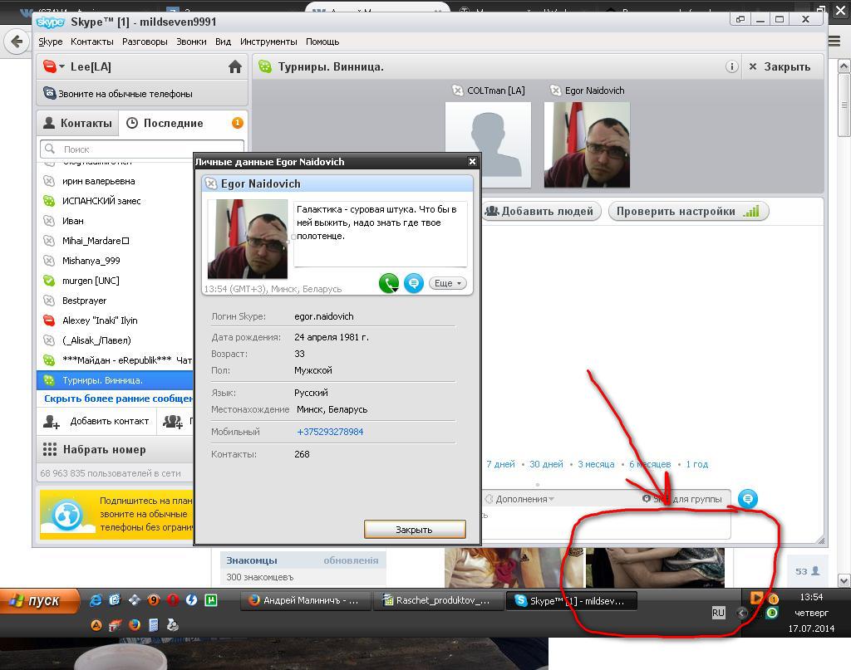Open the пуск Start button

pos(38,600)
